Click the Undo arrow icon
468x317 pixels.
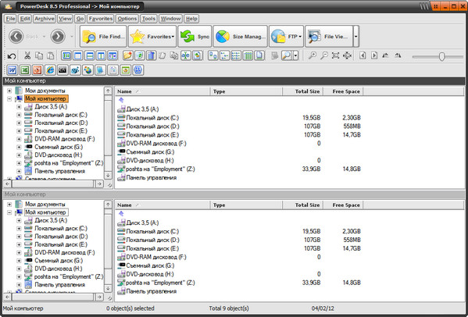12,55
